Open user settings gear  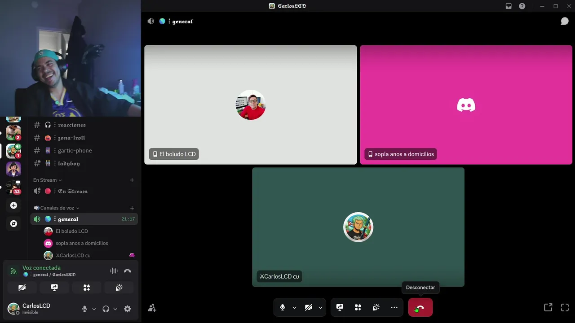click(x=128, y=309)
